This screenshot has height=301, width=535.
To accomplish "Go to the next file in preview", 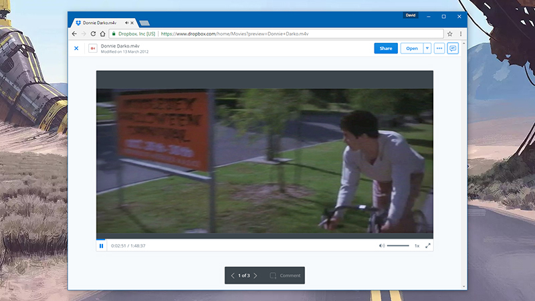I will tap(255, 276).
